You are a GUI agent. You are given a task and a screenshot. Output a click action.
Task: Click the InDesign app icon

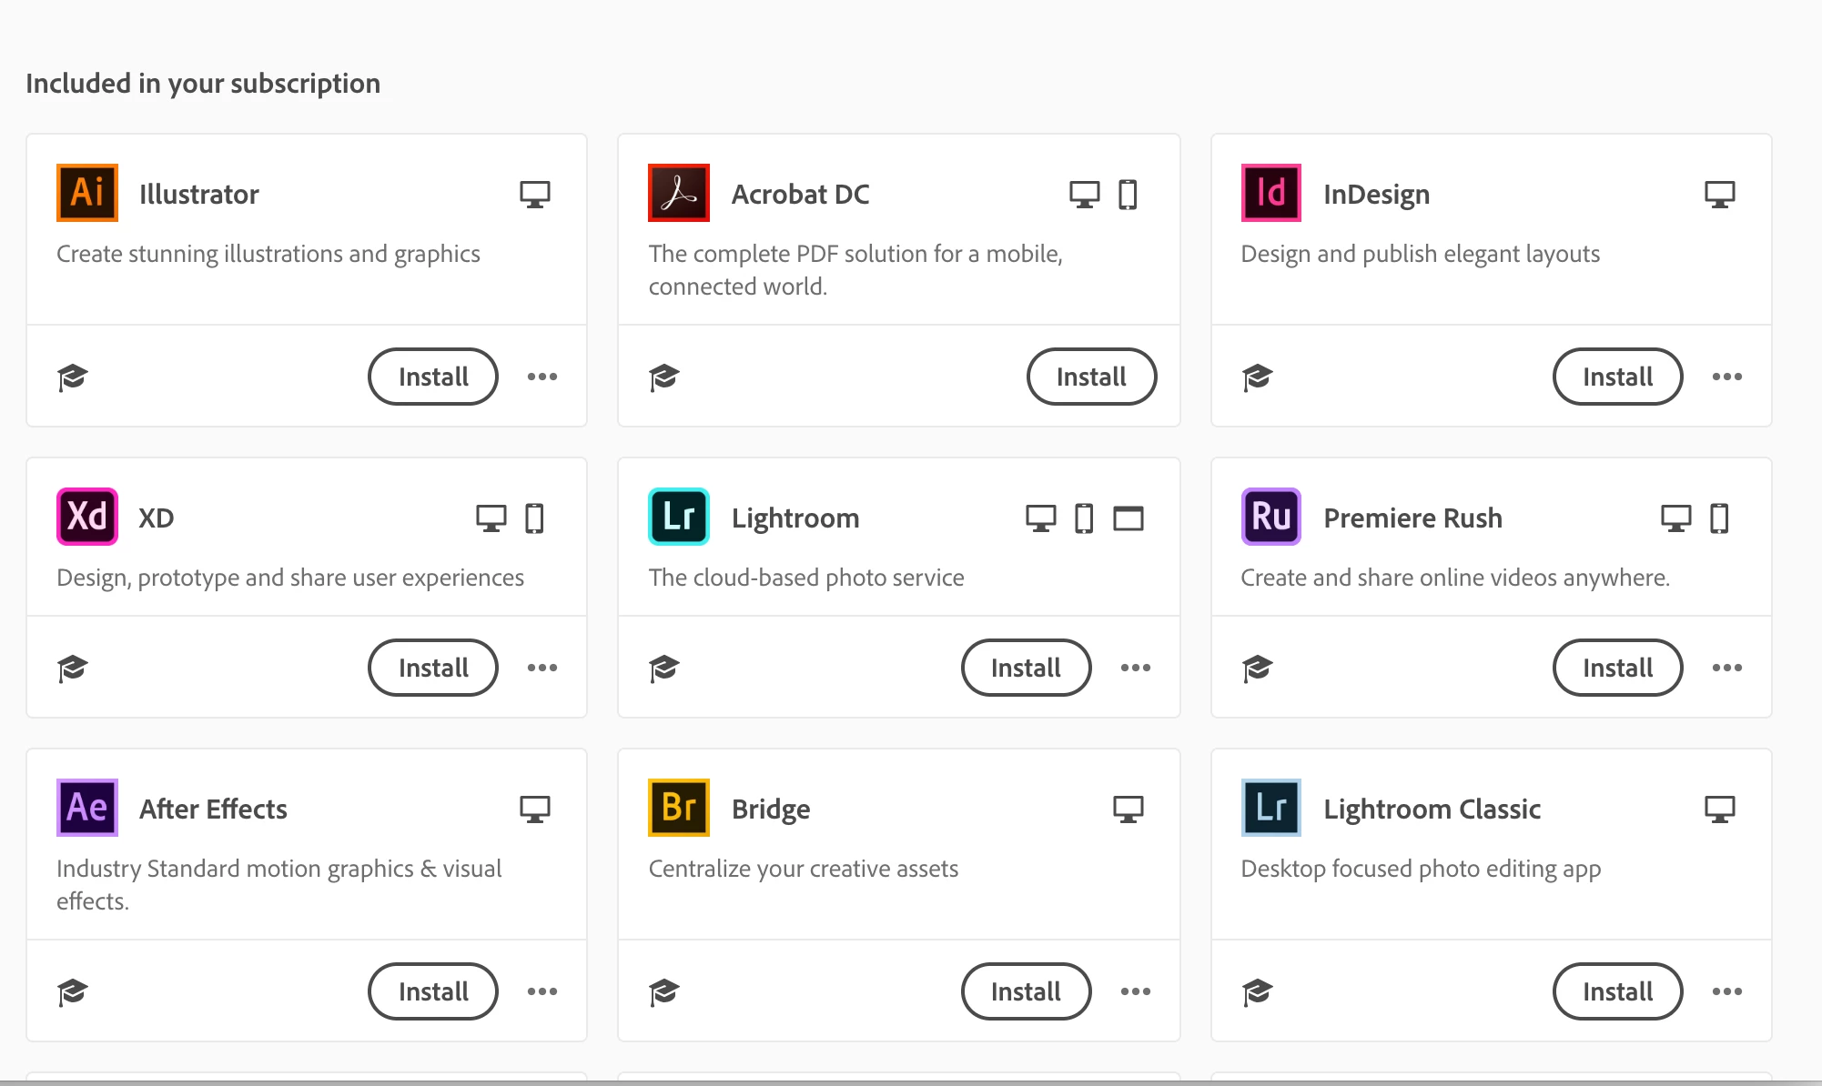pyautogui.click(x=1271, y=193)
